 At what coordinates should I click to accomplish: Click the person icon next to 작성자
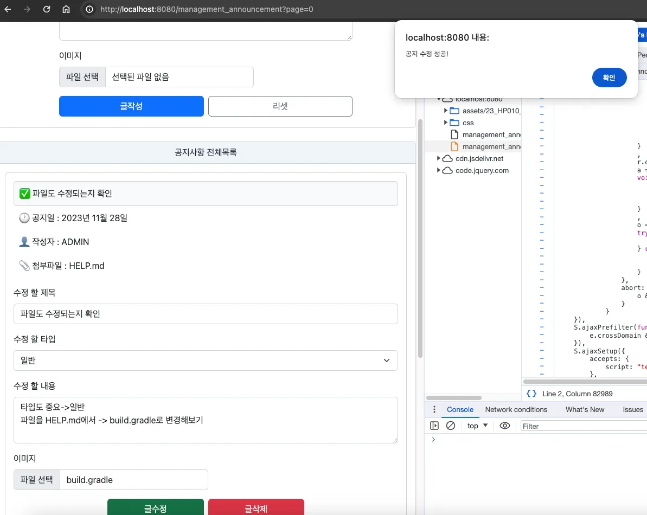[24, 242]
